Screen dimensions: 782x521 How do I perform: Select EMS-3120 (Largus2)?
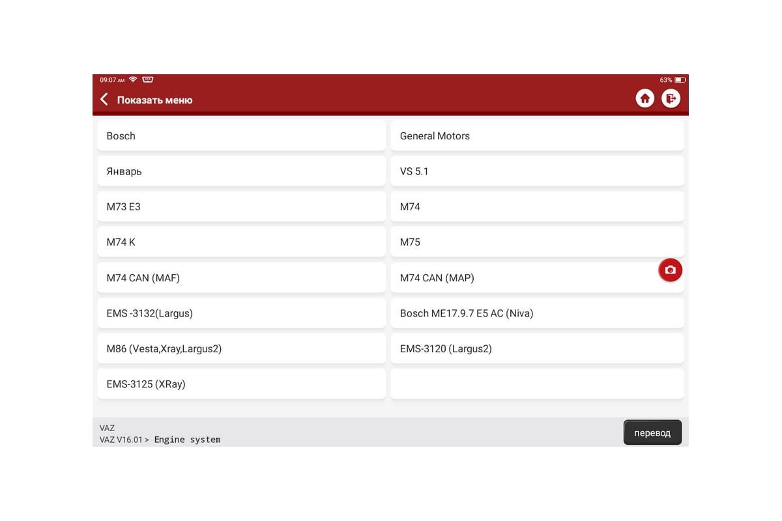point(537,349)
